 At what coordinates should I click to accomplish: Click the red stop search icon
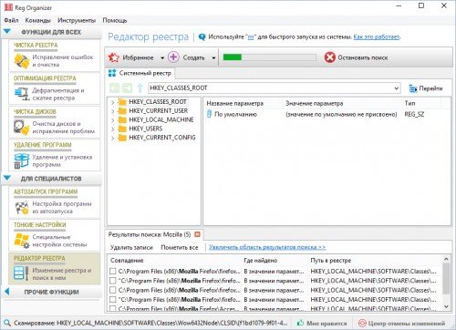pyautogui.click(x=330, y=57)
